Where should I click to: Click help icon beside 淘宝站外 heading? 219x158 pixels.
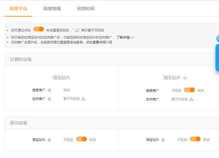click(185, 78)
